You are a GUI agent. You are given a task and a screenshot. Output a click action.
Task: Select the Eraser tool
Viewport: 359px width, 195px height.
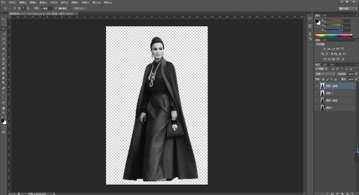pos(4,68)
